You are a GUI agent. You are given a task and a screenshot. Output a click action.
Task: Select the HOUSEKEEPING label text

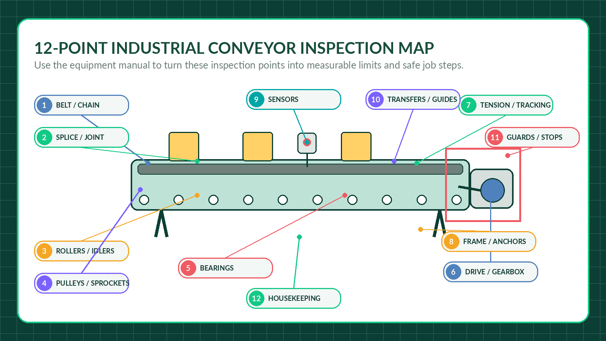tap(294, 298)
